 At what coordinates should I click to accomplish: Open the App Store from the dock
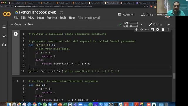pos(101,104)
